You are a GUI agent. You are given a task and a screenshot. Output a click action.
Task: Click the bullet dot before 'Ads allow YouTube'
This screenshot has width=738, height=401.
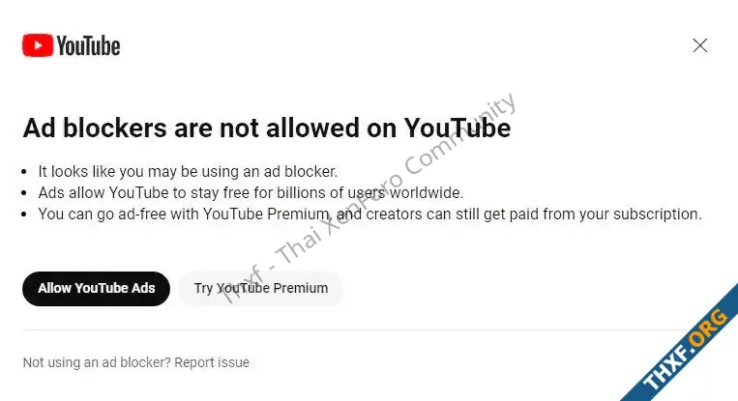pos(24,193)
